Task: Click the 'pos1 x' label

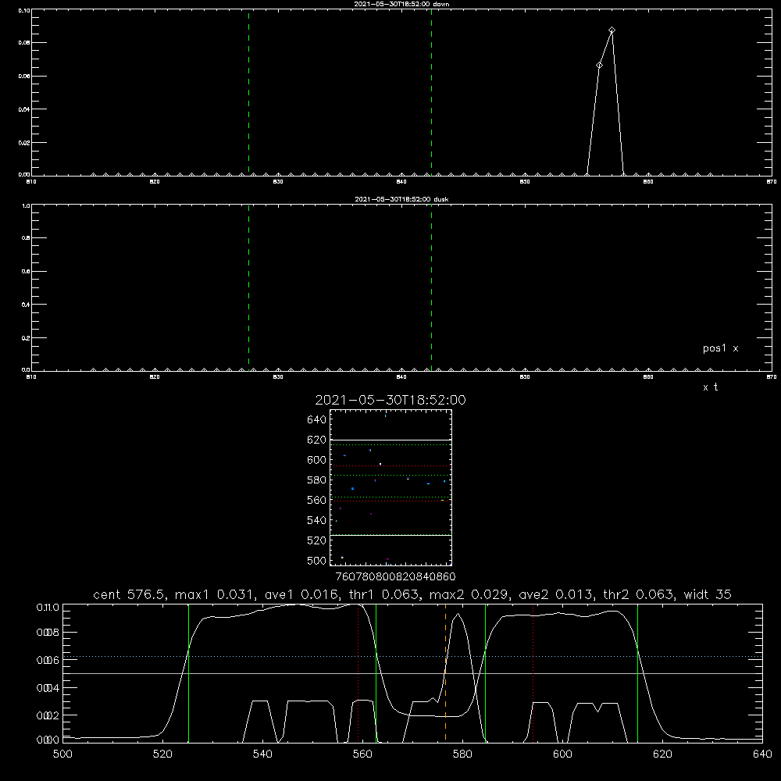Action: click(720, 348)
